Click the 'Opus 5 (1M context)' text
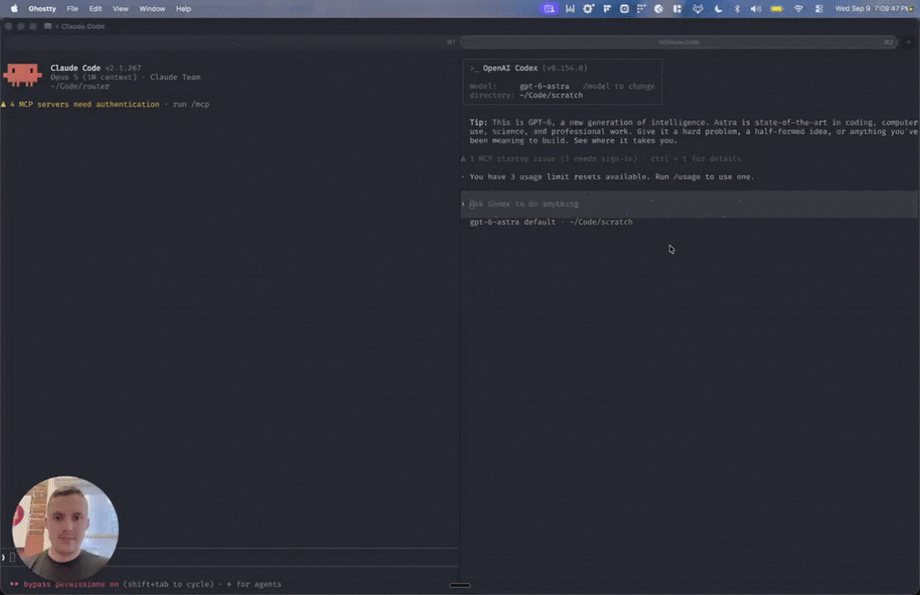 coord(93,77)
